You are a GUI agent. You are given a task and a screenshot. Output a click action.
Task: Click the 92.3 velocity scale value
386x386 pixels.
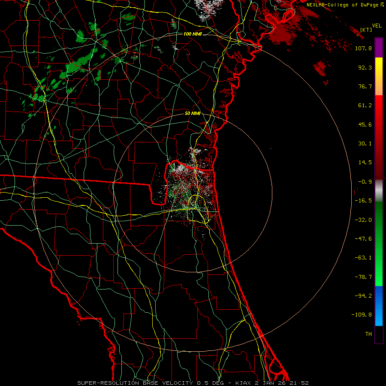coord(365,67)
